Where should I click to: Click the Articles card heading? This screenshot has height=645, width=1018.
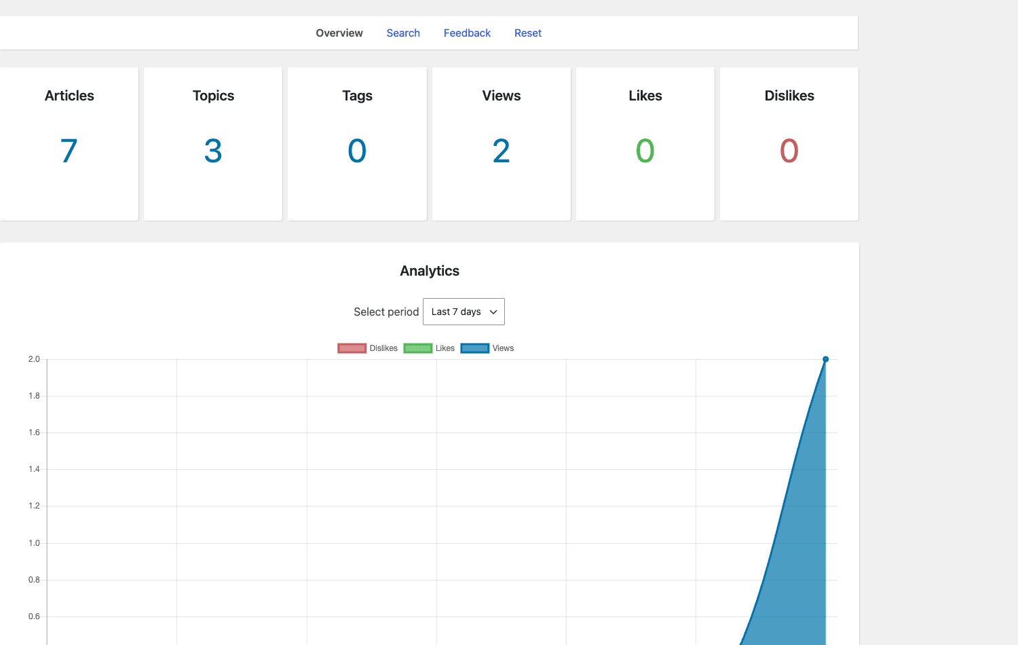[69, 96]
